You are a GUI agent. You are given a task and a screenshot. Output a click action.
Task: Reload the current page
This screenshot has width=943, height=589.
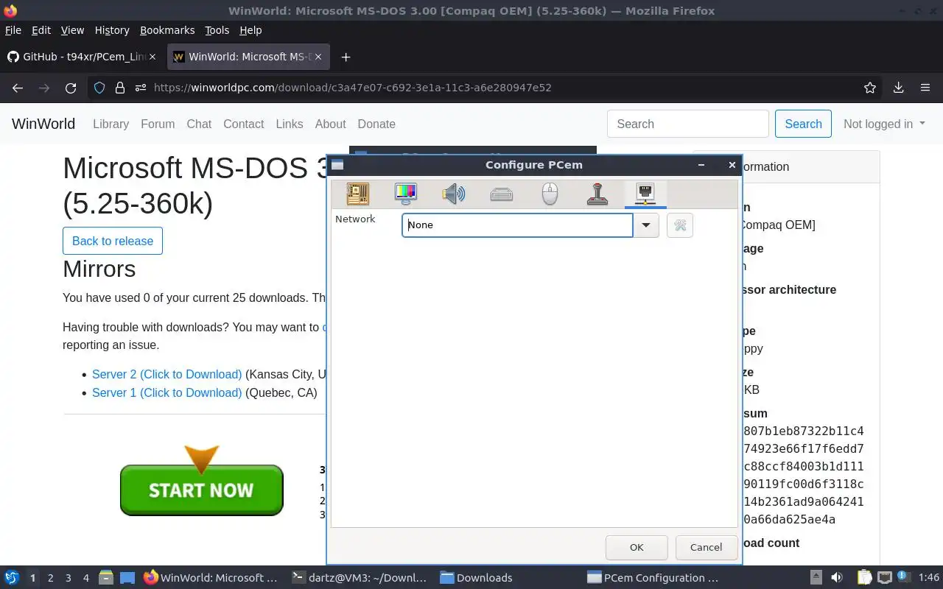click(x=71, y=88)
